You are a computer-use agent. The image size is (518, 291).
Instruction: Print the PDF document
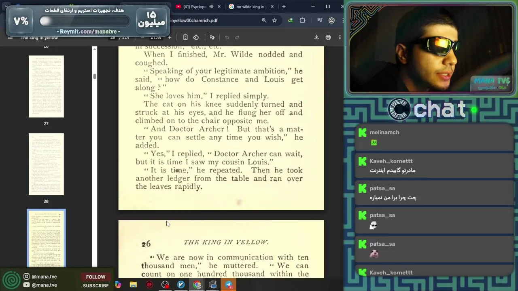pos(328,37)
